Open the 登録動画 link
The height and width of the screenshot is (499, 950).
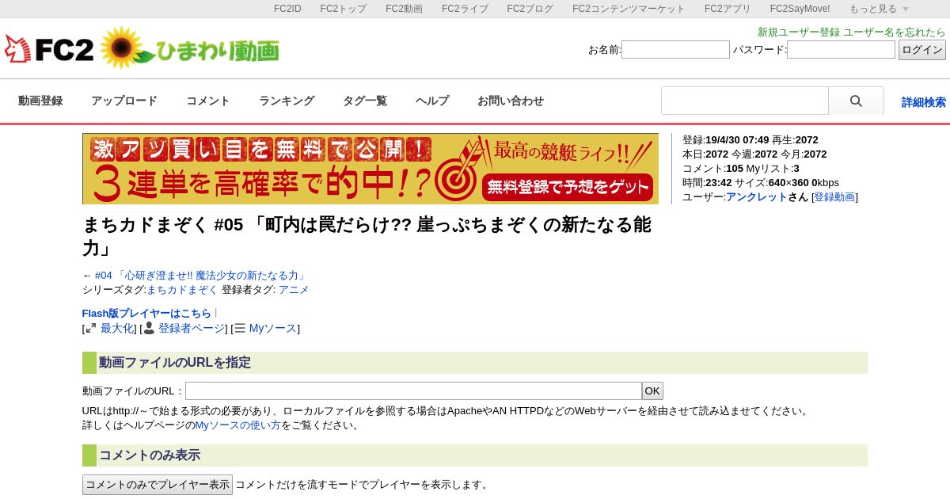tap(834, 196)
